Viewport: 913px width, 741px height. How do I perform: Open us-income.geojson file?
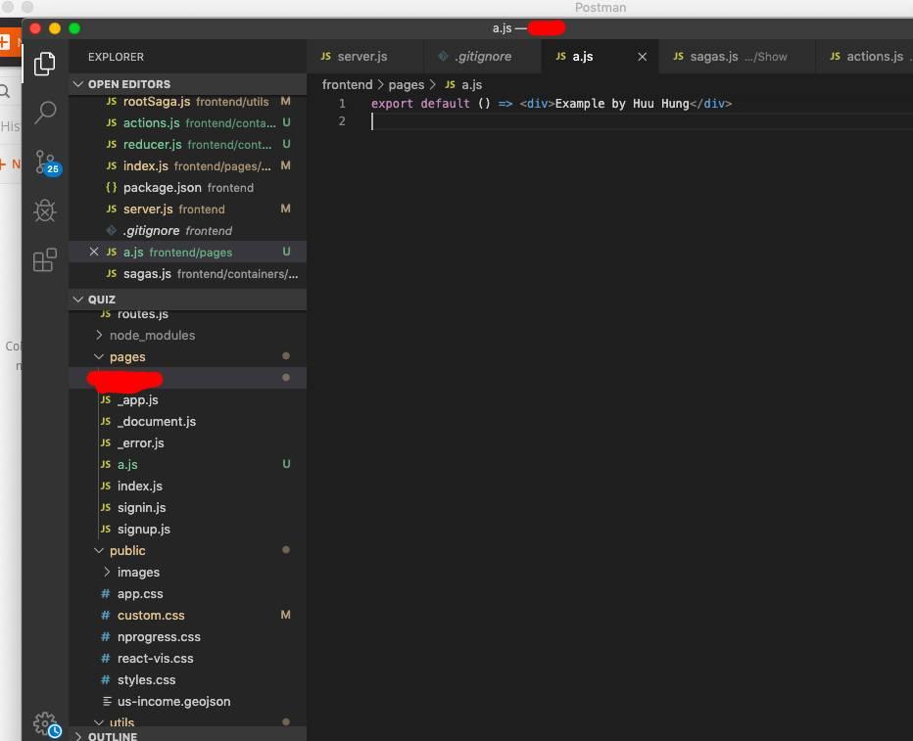(187, 702)
